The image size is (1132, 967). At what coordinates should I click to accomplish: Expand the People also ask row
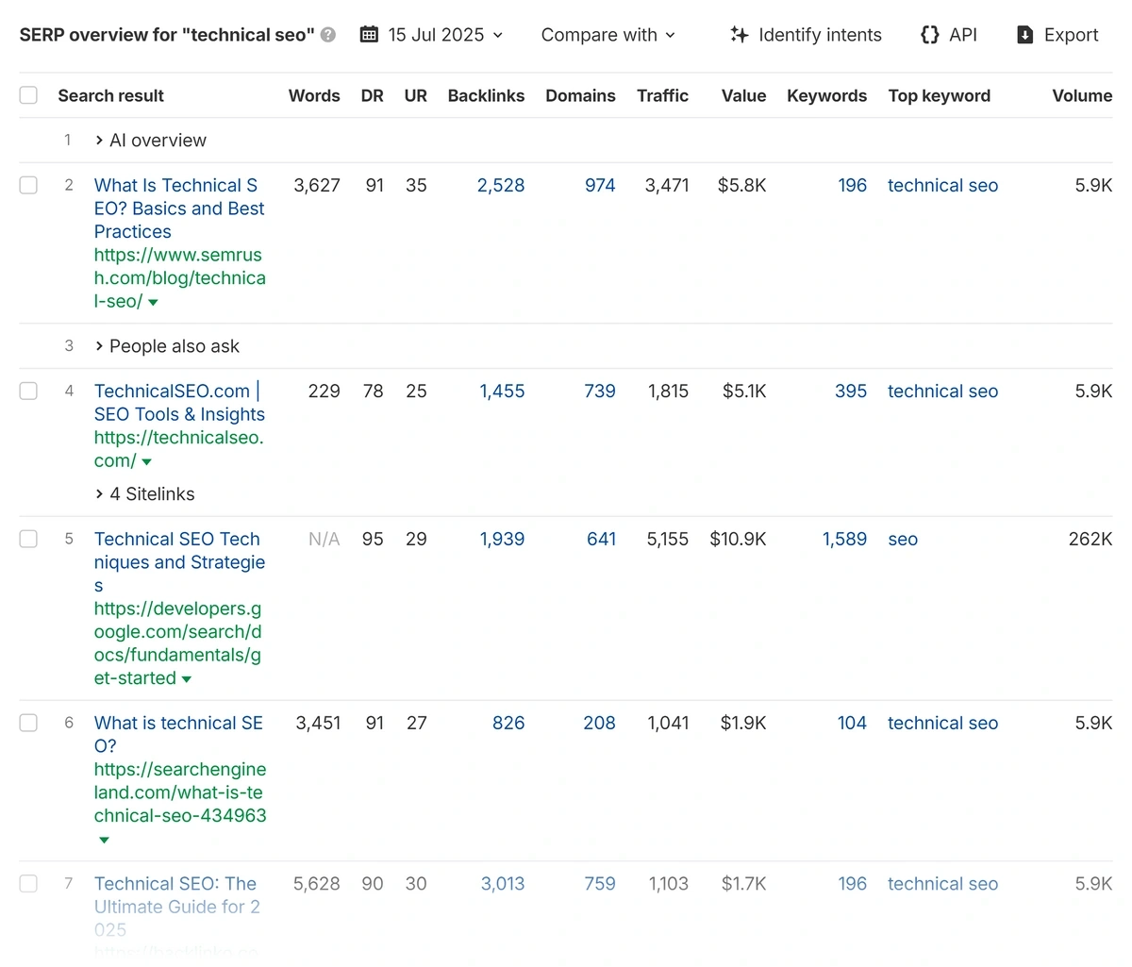coord(167,346)
